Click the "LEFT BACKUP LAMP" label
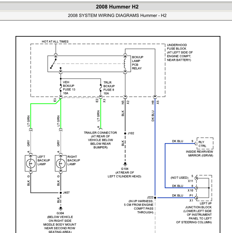232x233 pixels. (x=44, y=161)
